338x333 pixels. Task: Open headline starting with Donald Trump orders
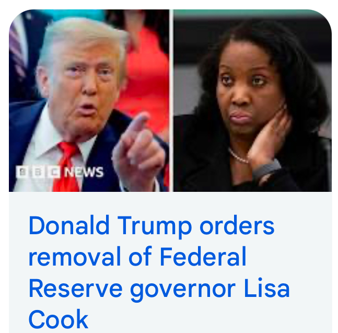coord(159,272)
